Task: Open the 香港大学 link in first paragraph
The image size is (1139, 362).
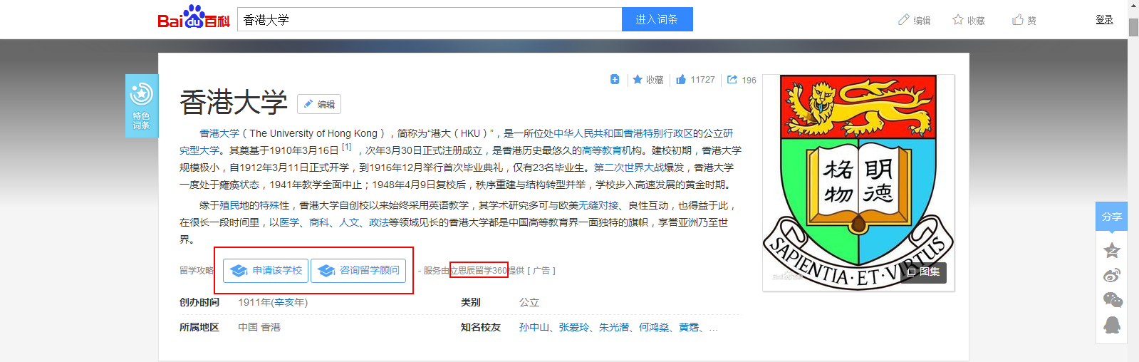Action: (x=219, y=133)
